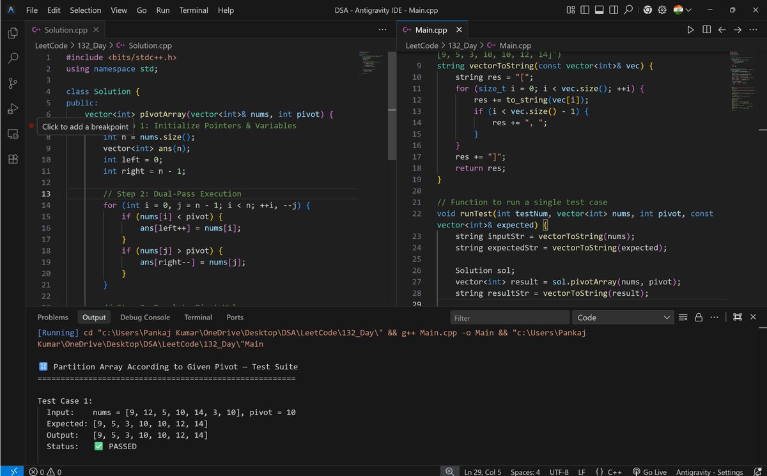
Task: Click the LeetCode breadcrumb in Solution.cpp
Action: [51, 45]
